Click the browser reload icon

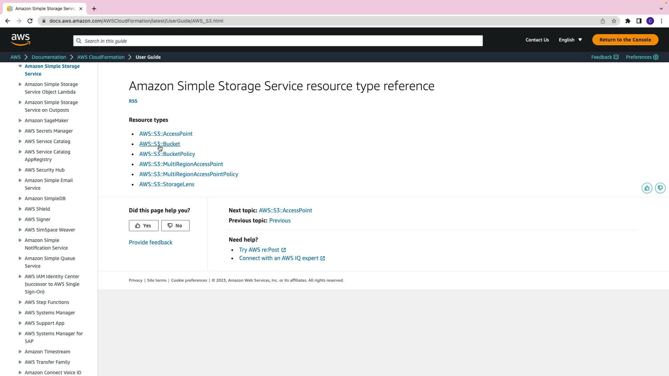click(x=30, y=21)
